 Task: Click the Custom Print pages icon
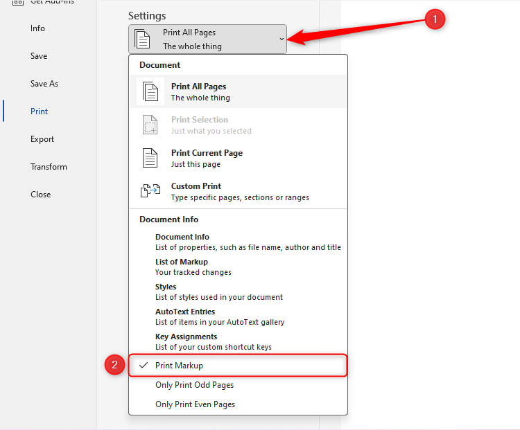click(150, 191)
